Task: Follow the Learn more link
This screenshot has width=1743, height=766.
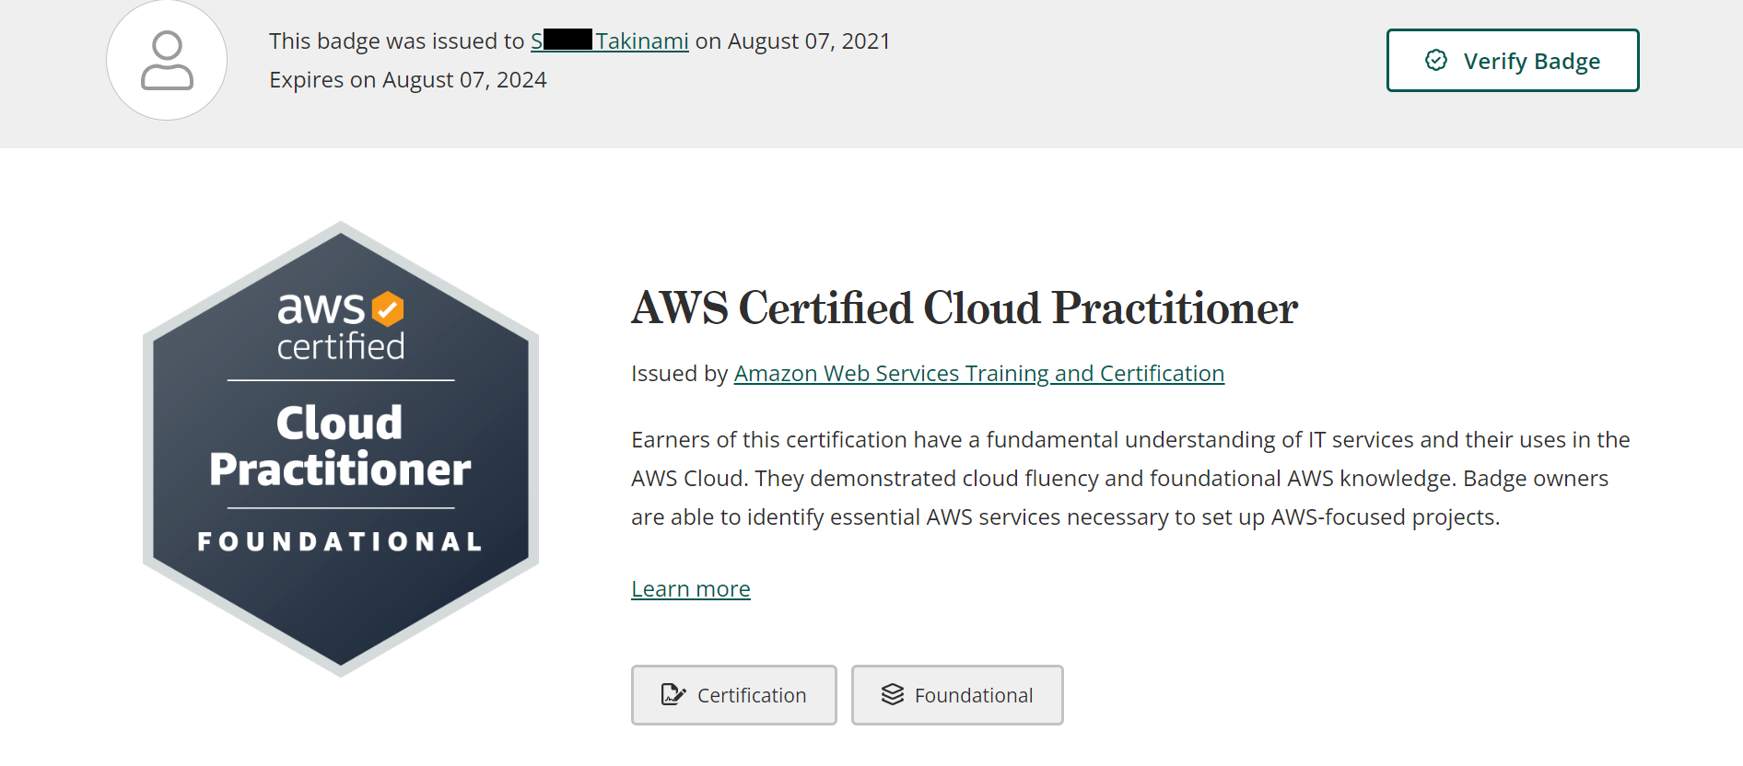Action: 691,589
